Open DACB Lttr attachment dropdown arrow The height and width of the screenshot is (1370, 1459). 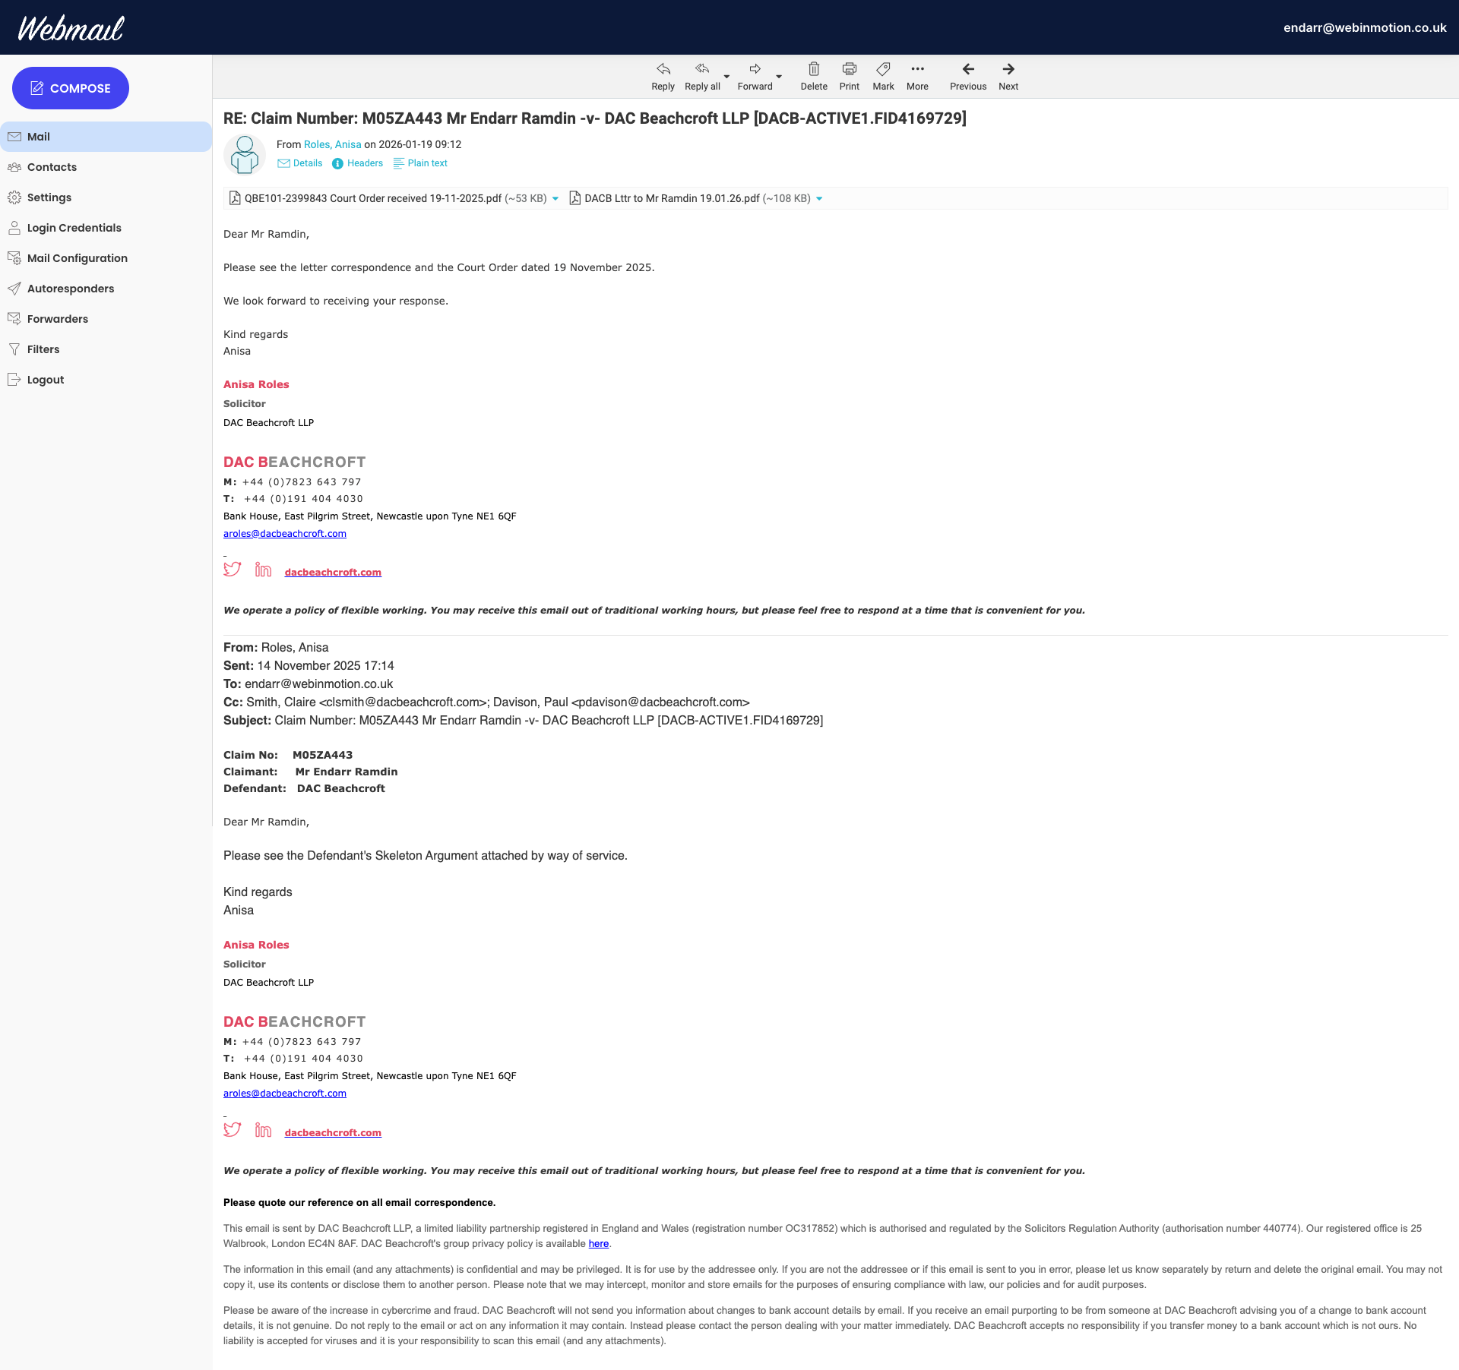pos(819,199)
